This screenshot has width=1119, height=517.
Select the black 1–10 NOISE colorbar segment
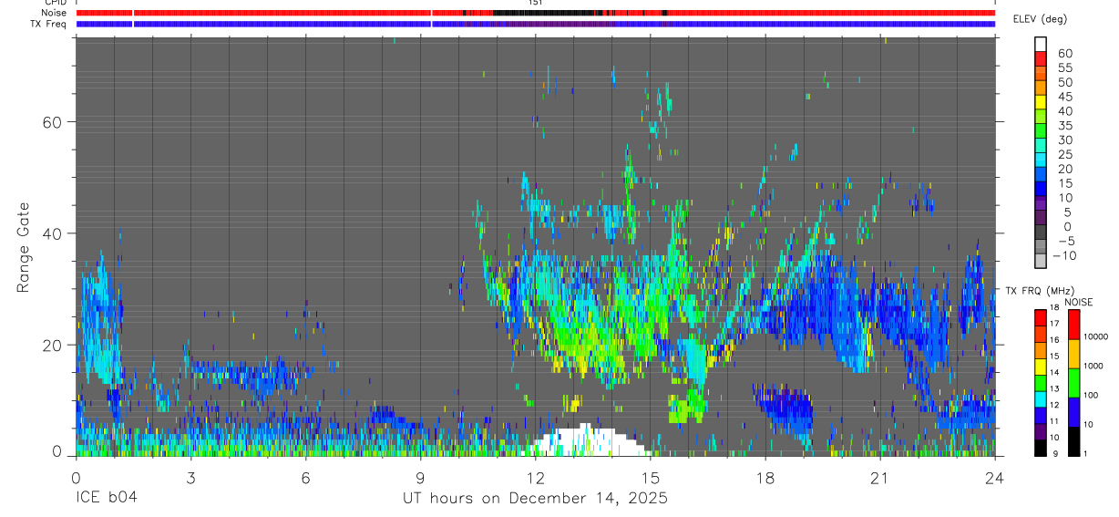(x=1073, y=441)
